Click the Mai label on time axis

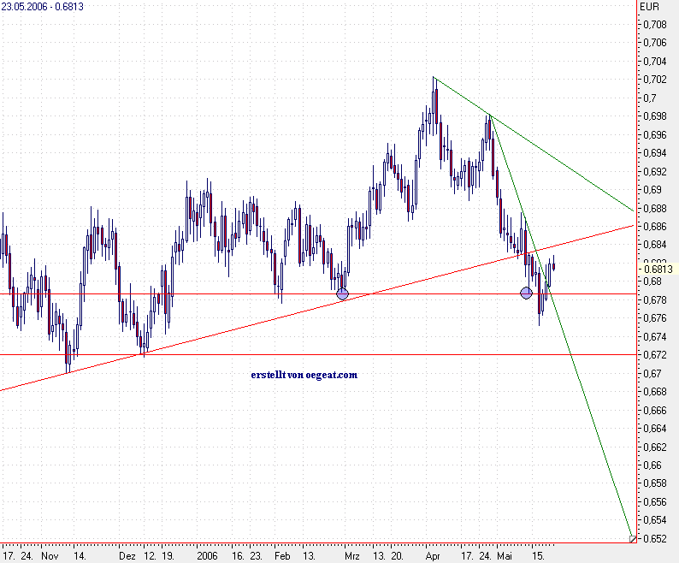tap(505, 555)
